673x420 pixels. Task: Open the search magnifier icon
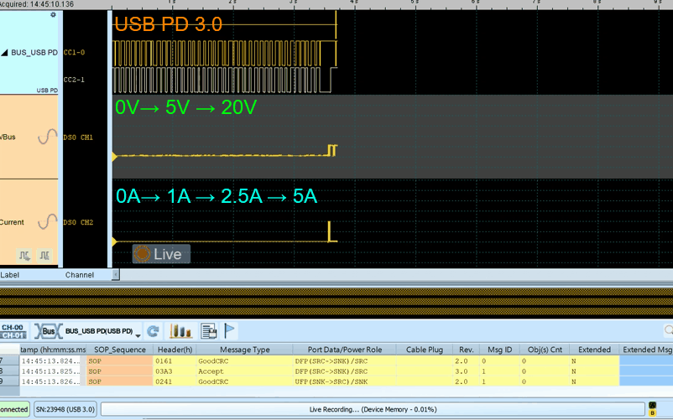668,331
